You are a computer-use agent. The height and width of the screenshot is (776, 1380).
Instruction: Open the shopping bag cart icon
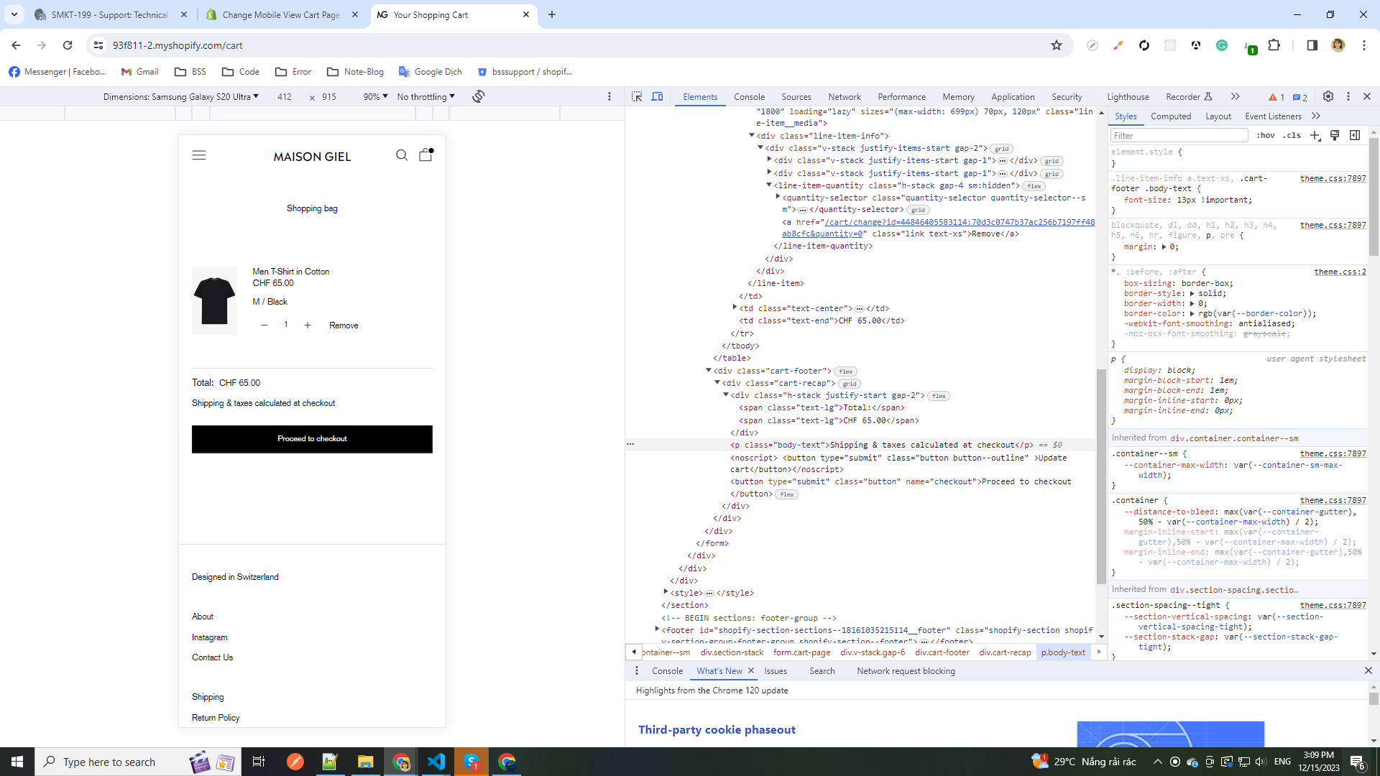(x=425, y=155)
